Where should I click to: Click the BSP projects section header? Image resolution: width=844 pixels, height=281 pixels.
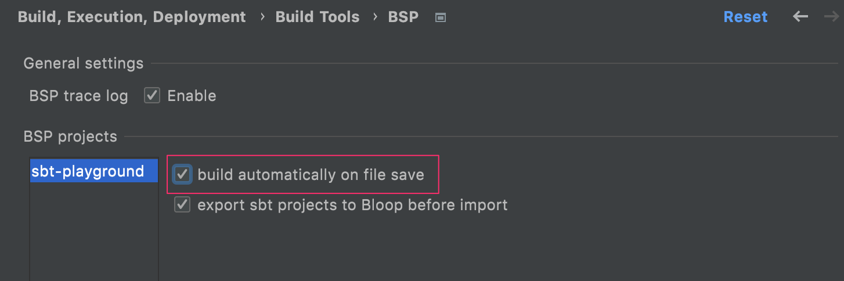(x=70, y=136)
